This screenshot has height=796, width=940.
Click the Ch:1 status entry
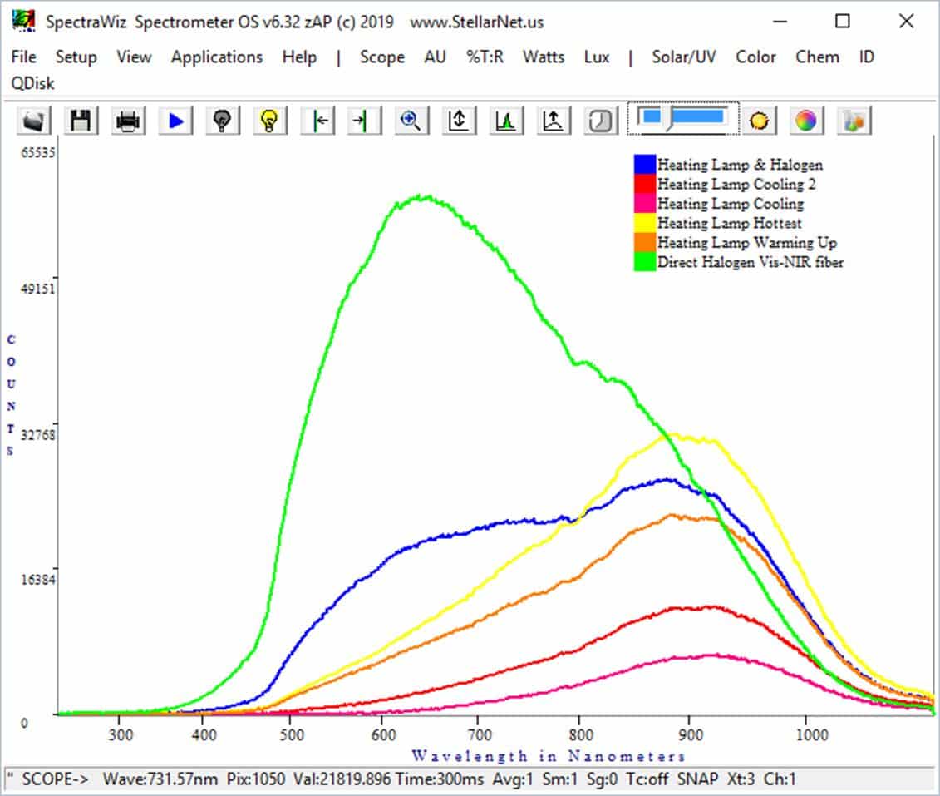(x=780, y=779)
